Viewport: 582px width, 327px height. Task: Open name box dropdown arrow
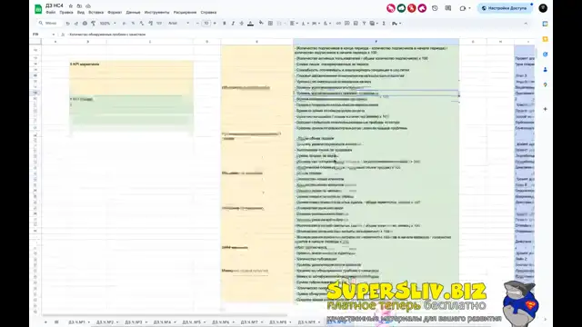[54, 35]
